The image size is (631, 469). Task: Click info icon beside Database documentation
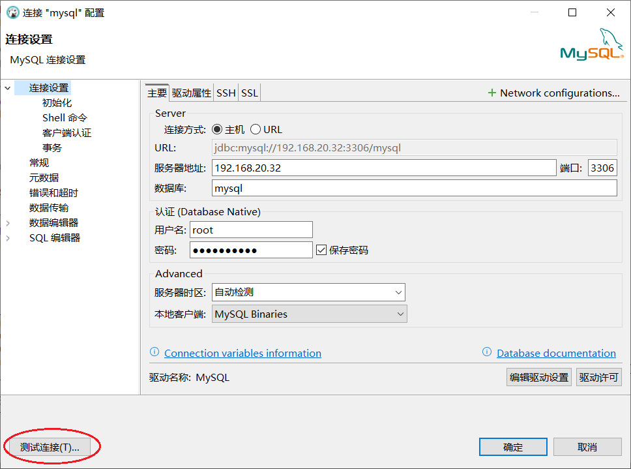click(x=487, y=352)
